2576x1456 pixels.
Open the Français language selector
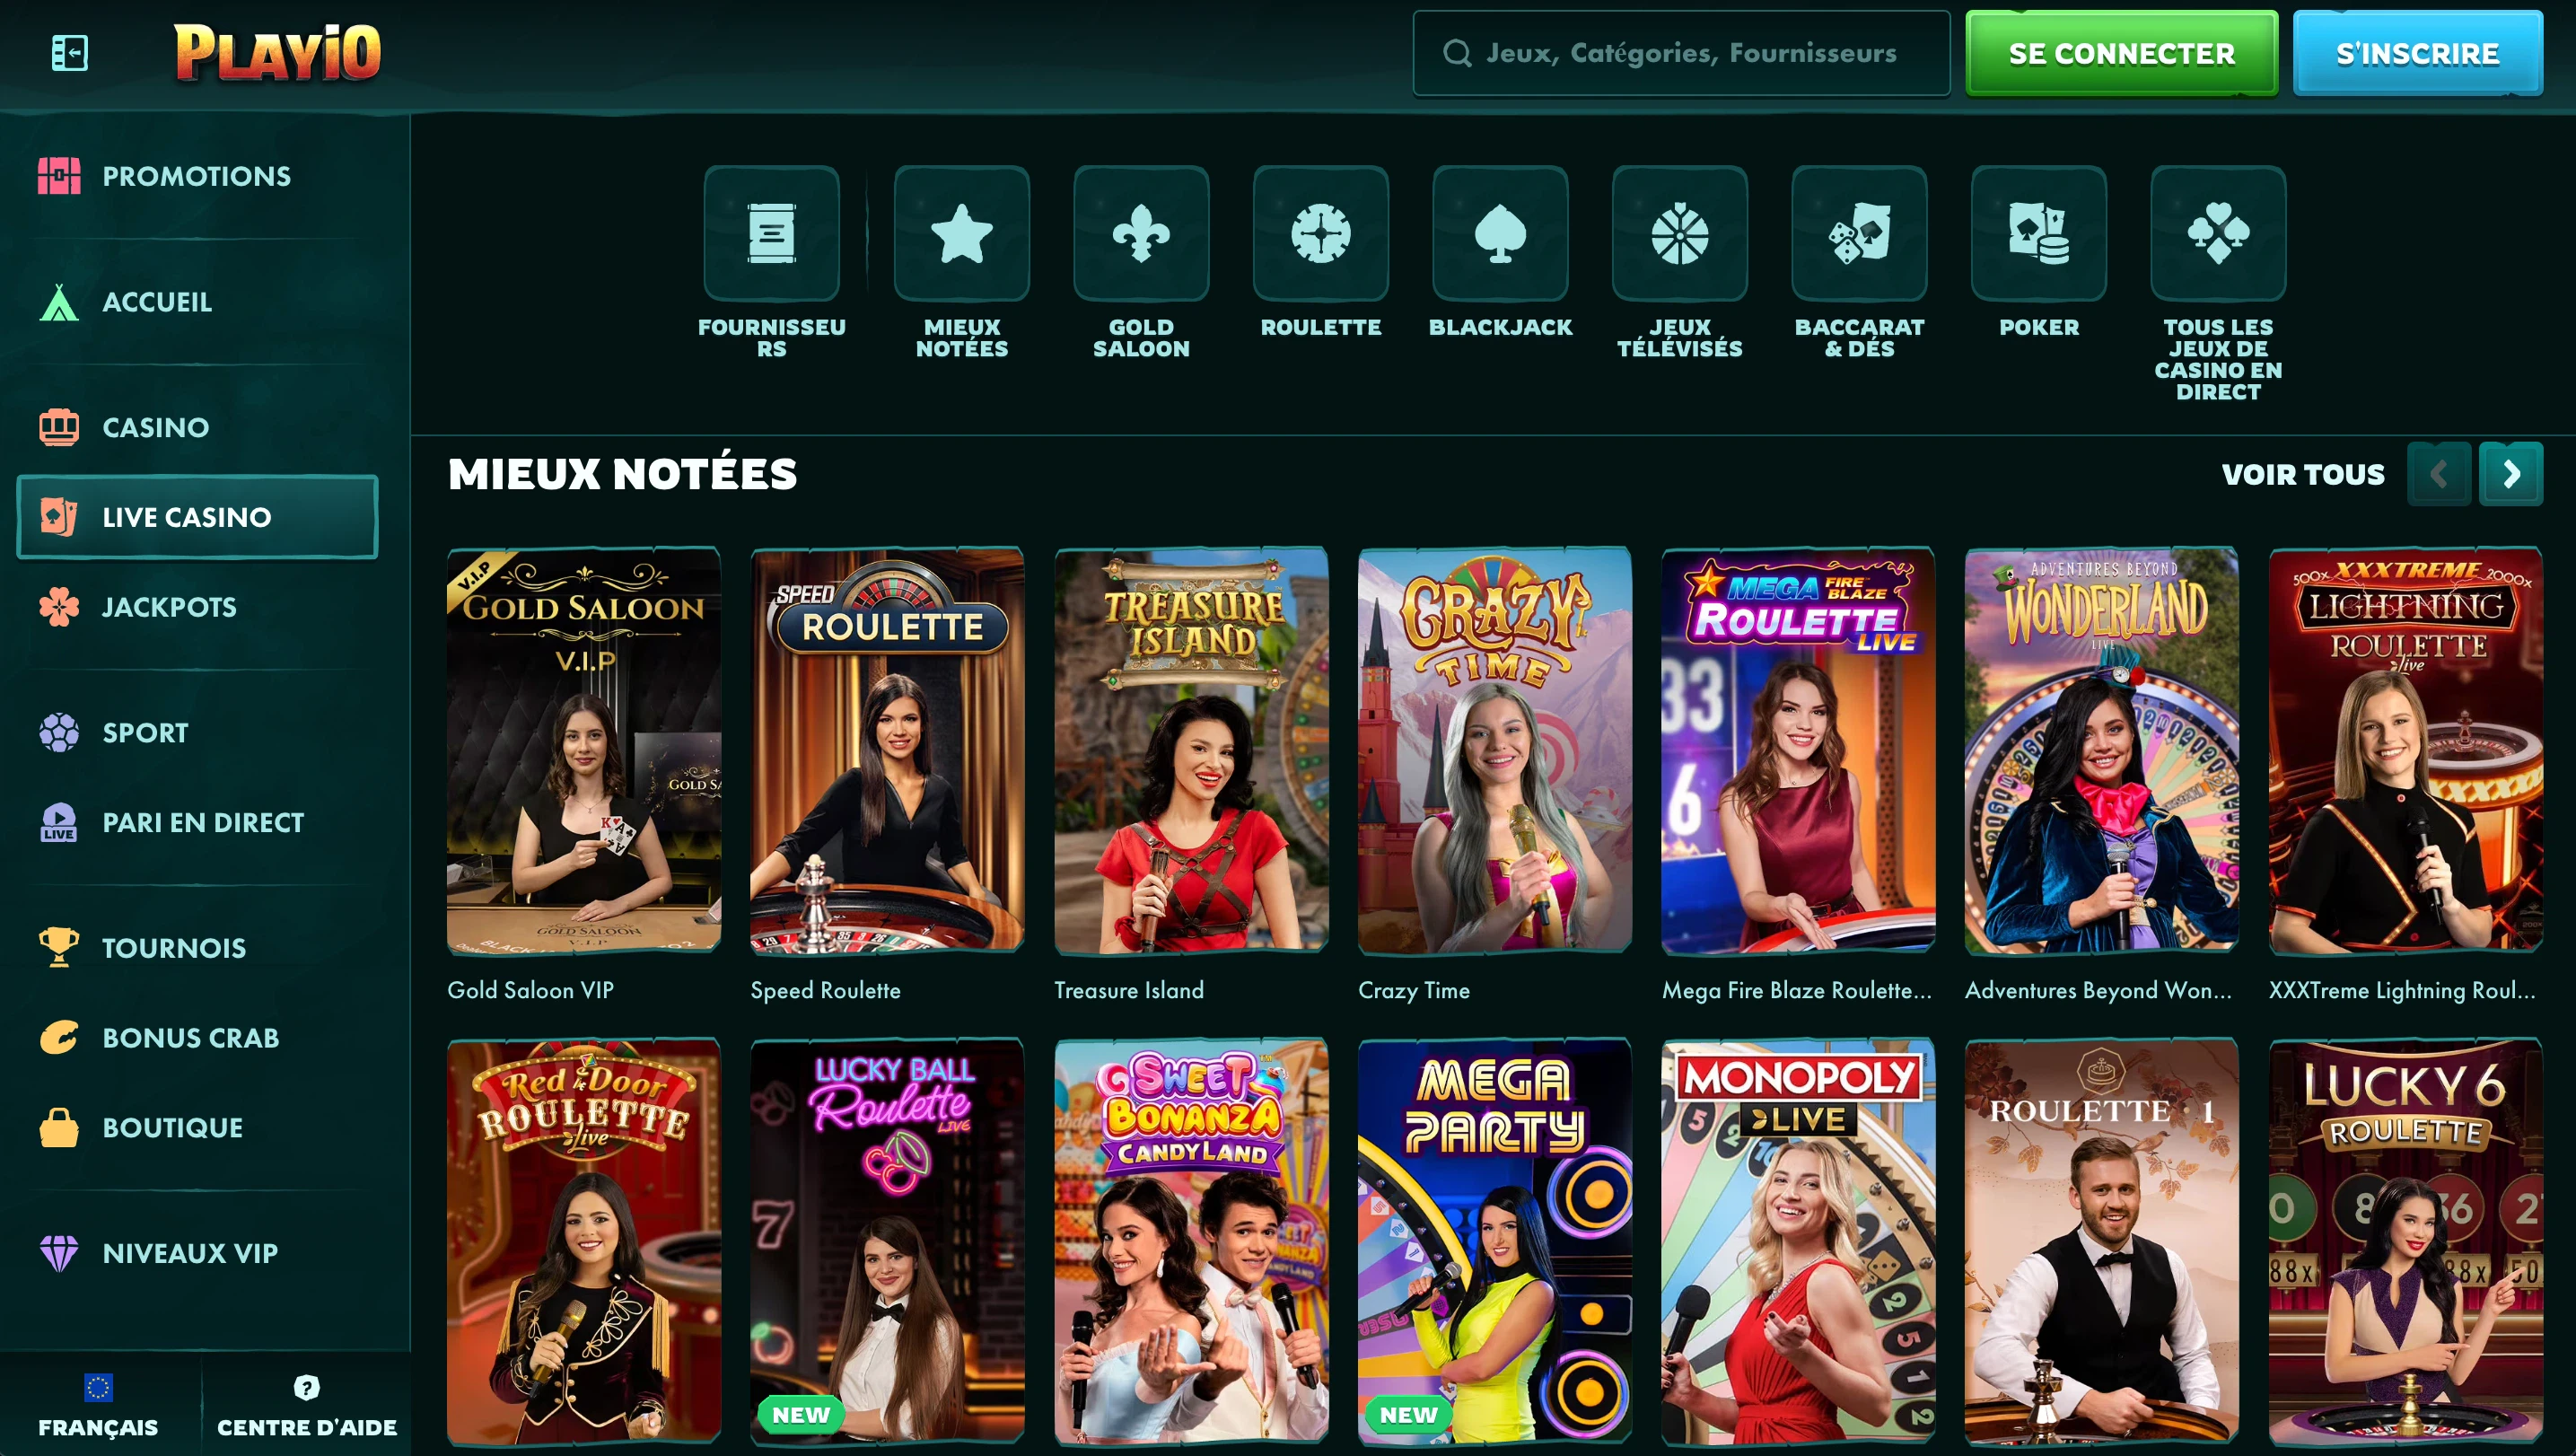pyautogui.click(x=98, y=1406)
